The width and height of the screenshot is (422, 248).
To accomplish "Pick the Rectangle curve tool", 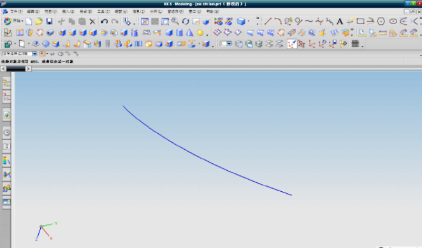I will tap(360, 21).
